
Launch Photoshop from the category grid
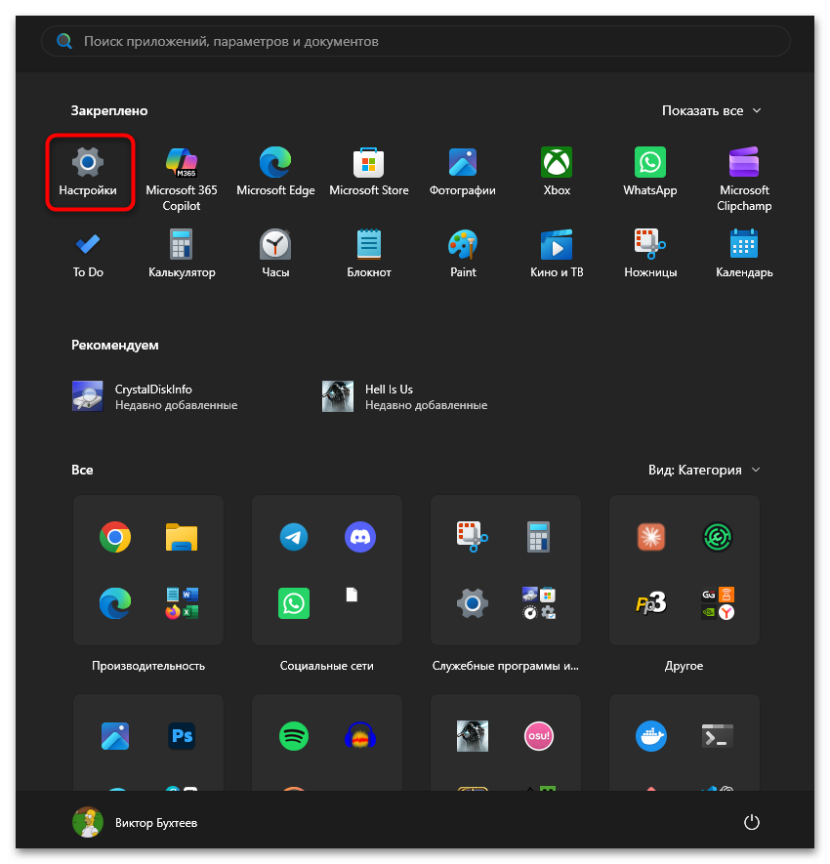tap(182, 735)
